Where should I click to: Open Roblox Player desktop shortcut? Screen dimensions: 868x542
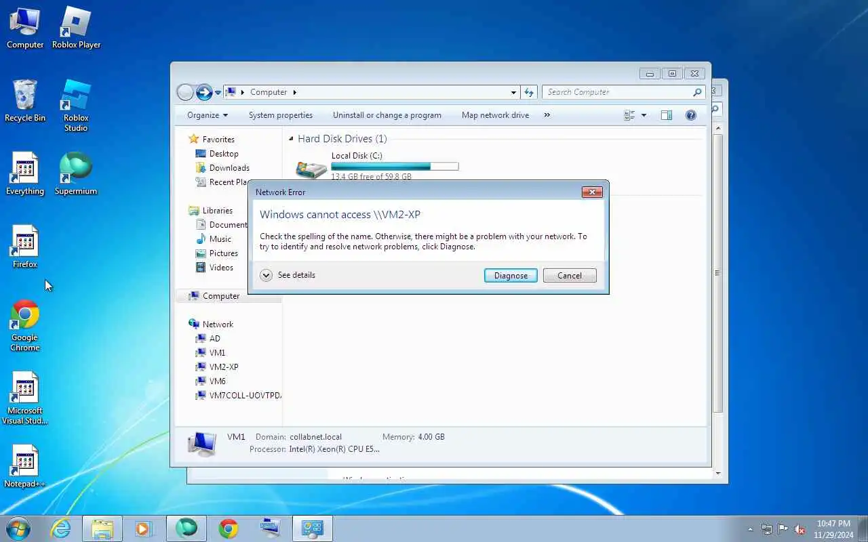click(76, 28)
